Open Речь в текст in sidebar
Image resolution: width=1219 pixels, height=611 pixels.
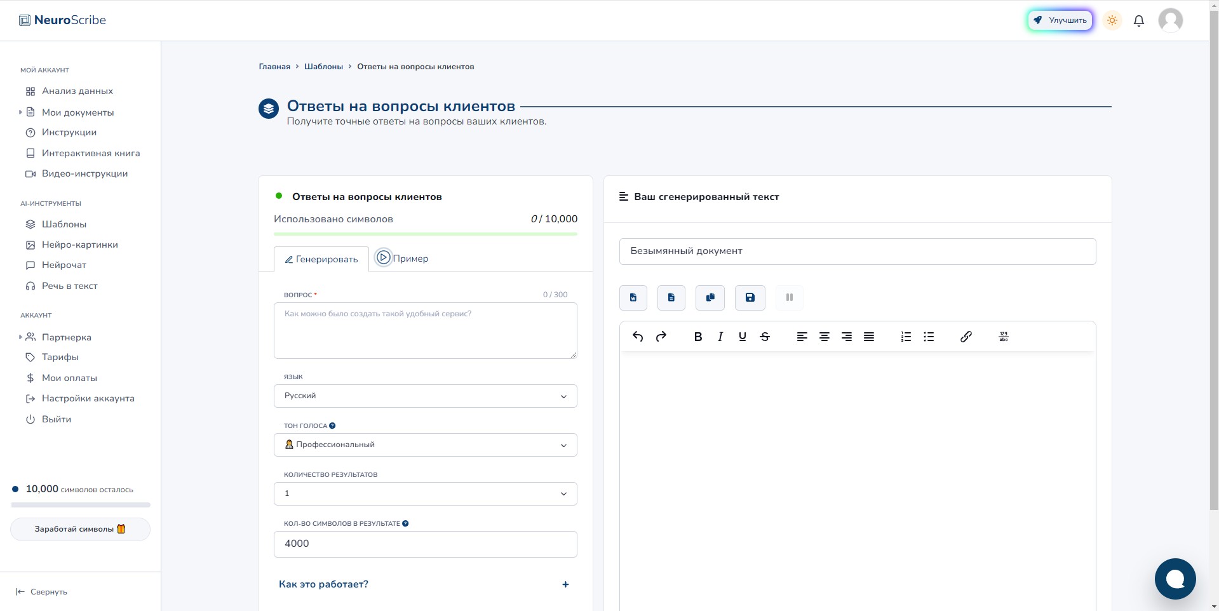click(62, 286)
